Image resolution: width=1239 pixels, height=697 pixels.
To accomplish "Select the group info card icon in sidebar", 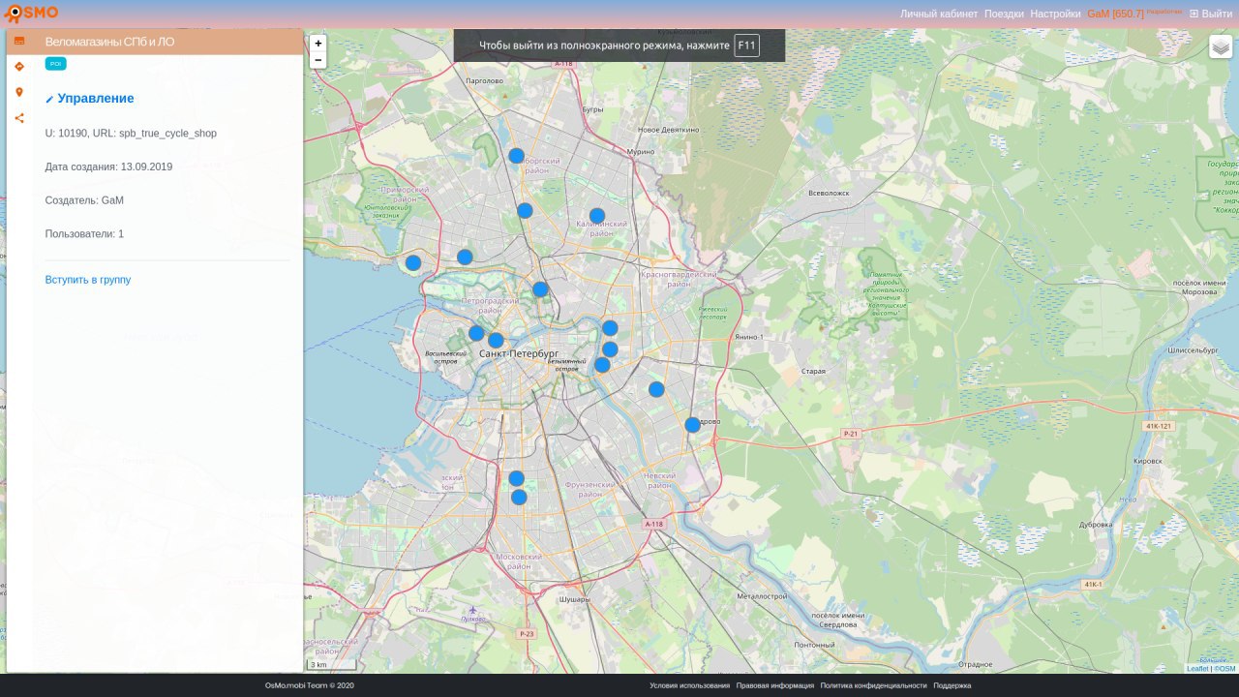I will pos(19,41).
